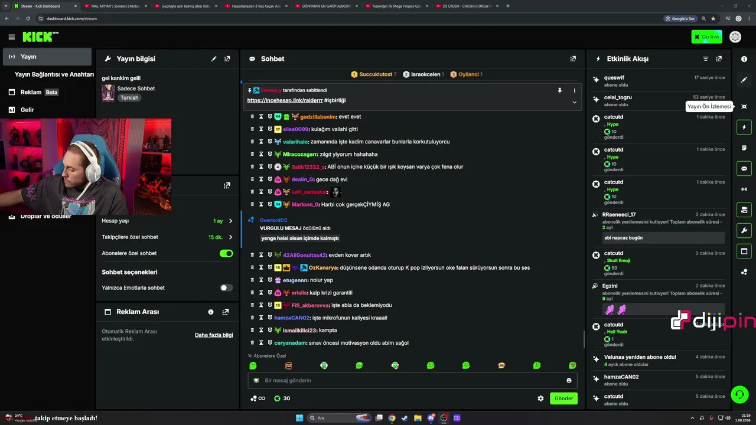Open the pinned message three-dot menu
Image resolution: width=756 pixels, height=425 pixels.
coord(574,90)
